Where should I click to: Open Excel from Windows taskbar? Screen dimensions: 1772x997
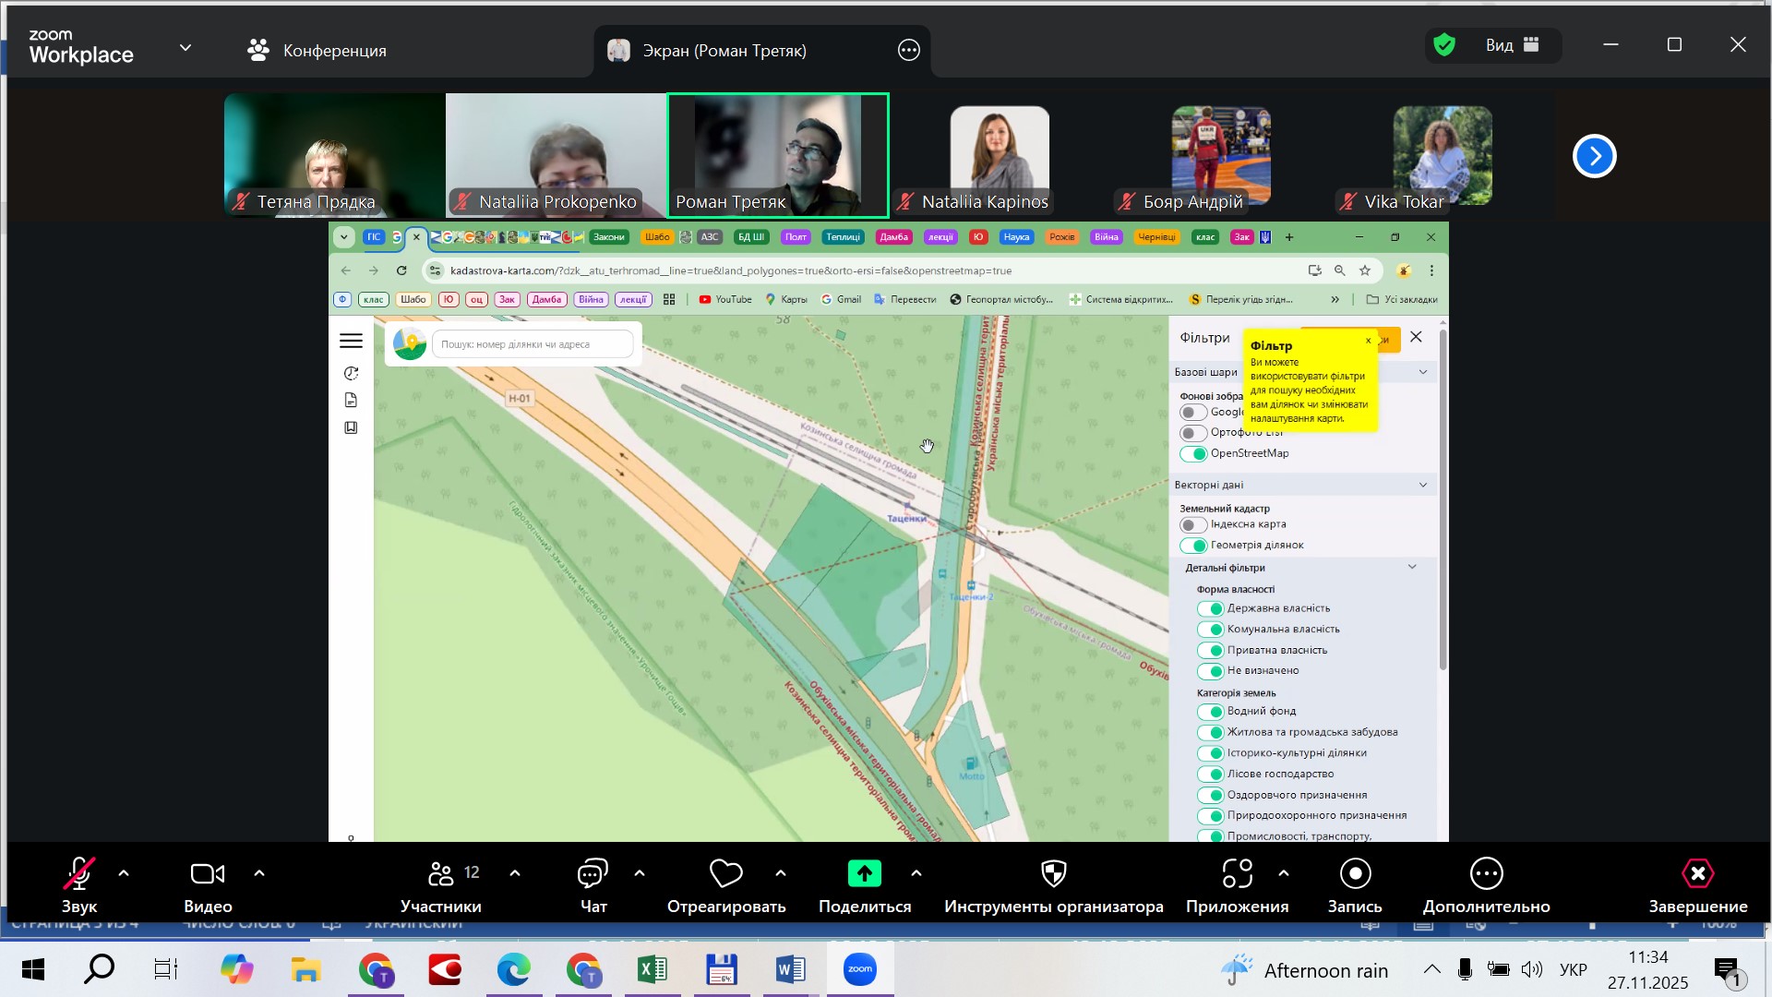[653, 969]
